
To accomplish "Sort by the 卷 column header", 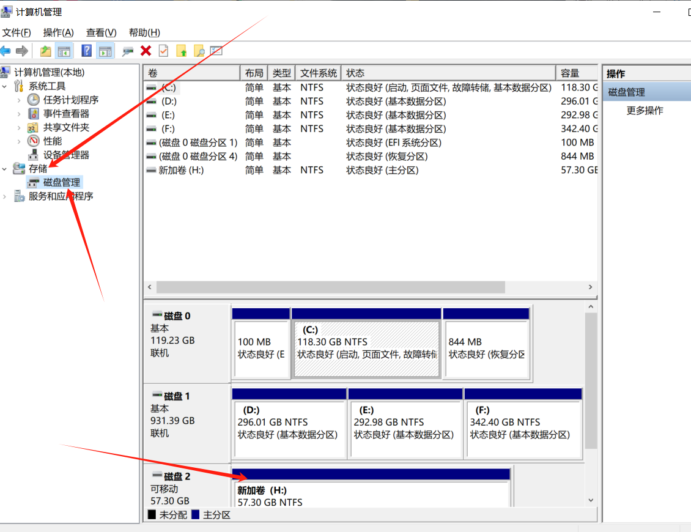I will pos(192,73).
